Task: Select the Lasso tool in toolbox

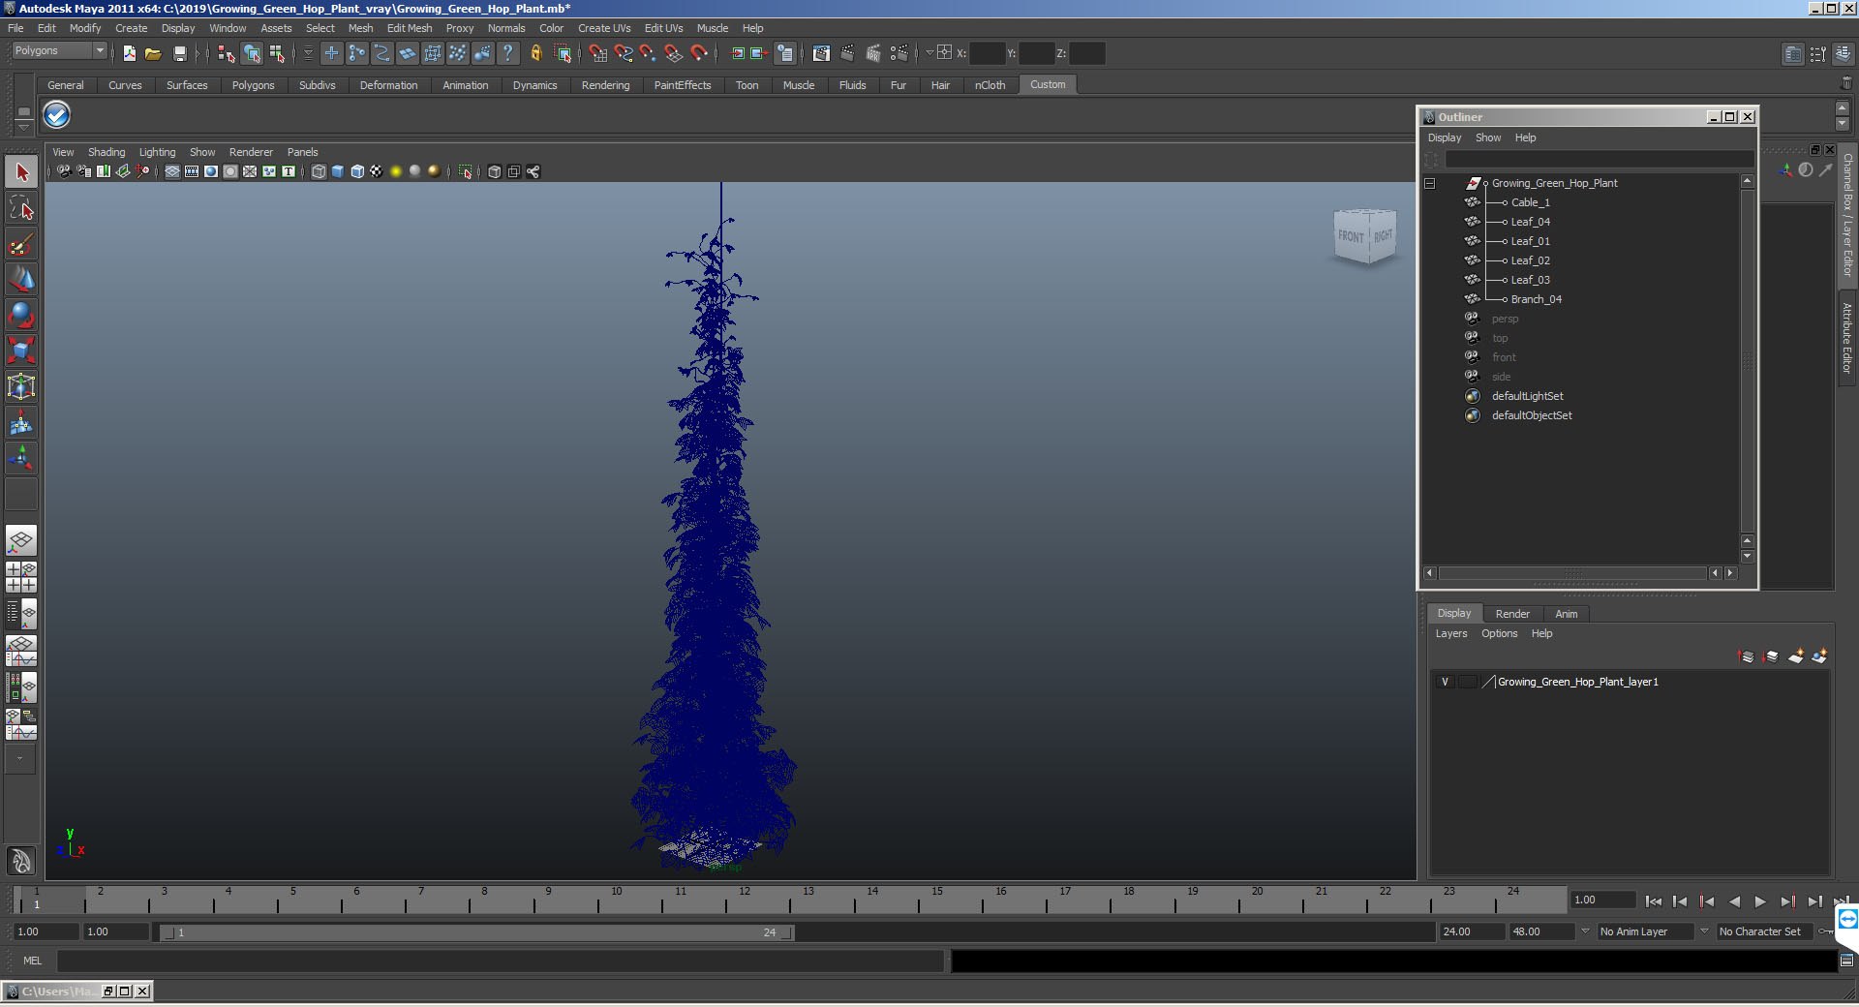Action: coord(21,208)
